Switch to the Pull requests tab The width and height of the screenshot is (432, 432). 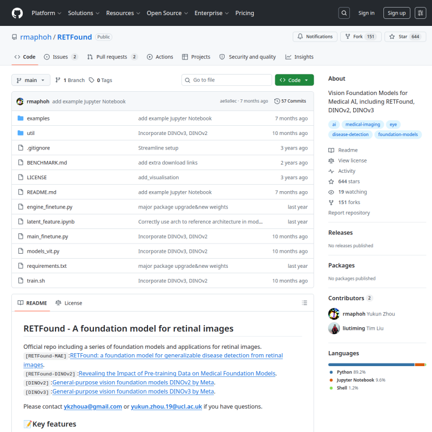[x=112, y=57]
